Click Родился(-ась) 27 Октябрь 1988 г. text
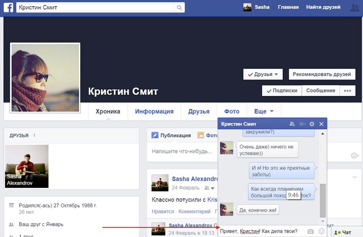The height and width of the screenshot is (237, 363). pos(58,205)
